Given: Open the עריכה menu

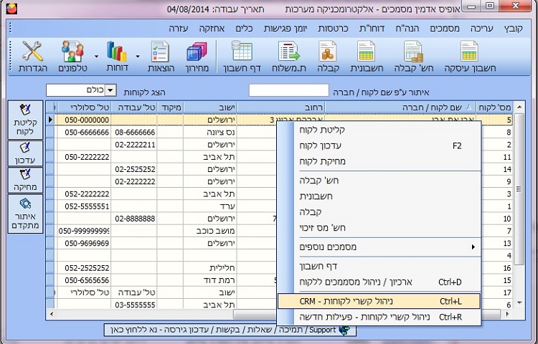Looking at the screenshot, I should (481, 29).
